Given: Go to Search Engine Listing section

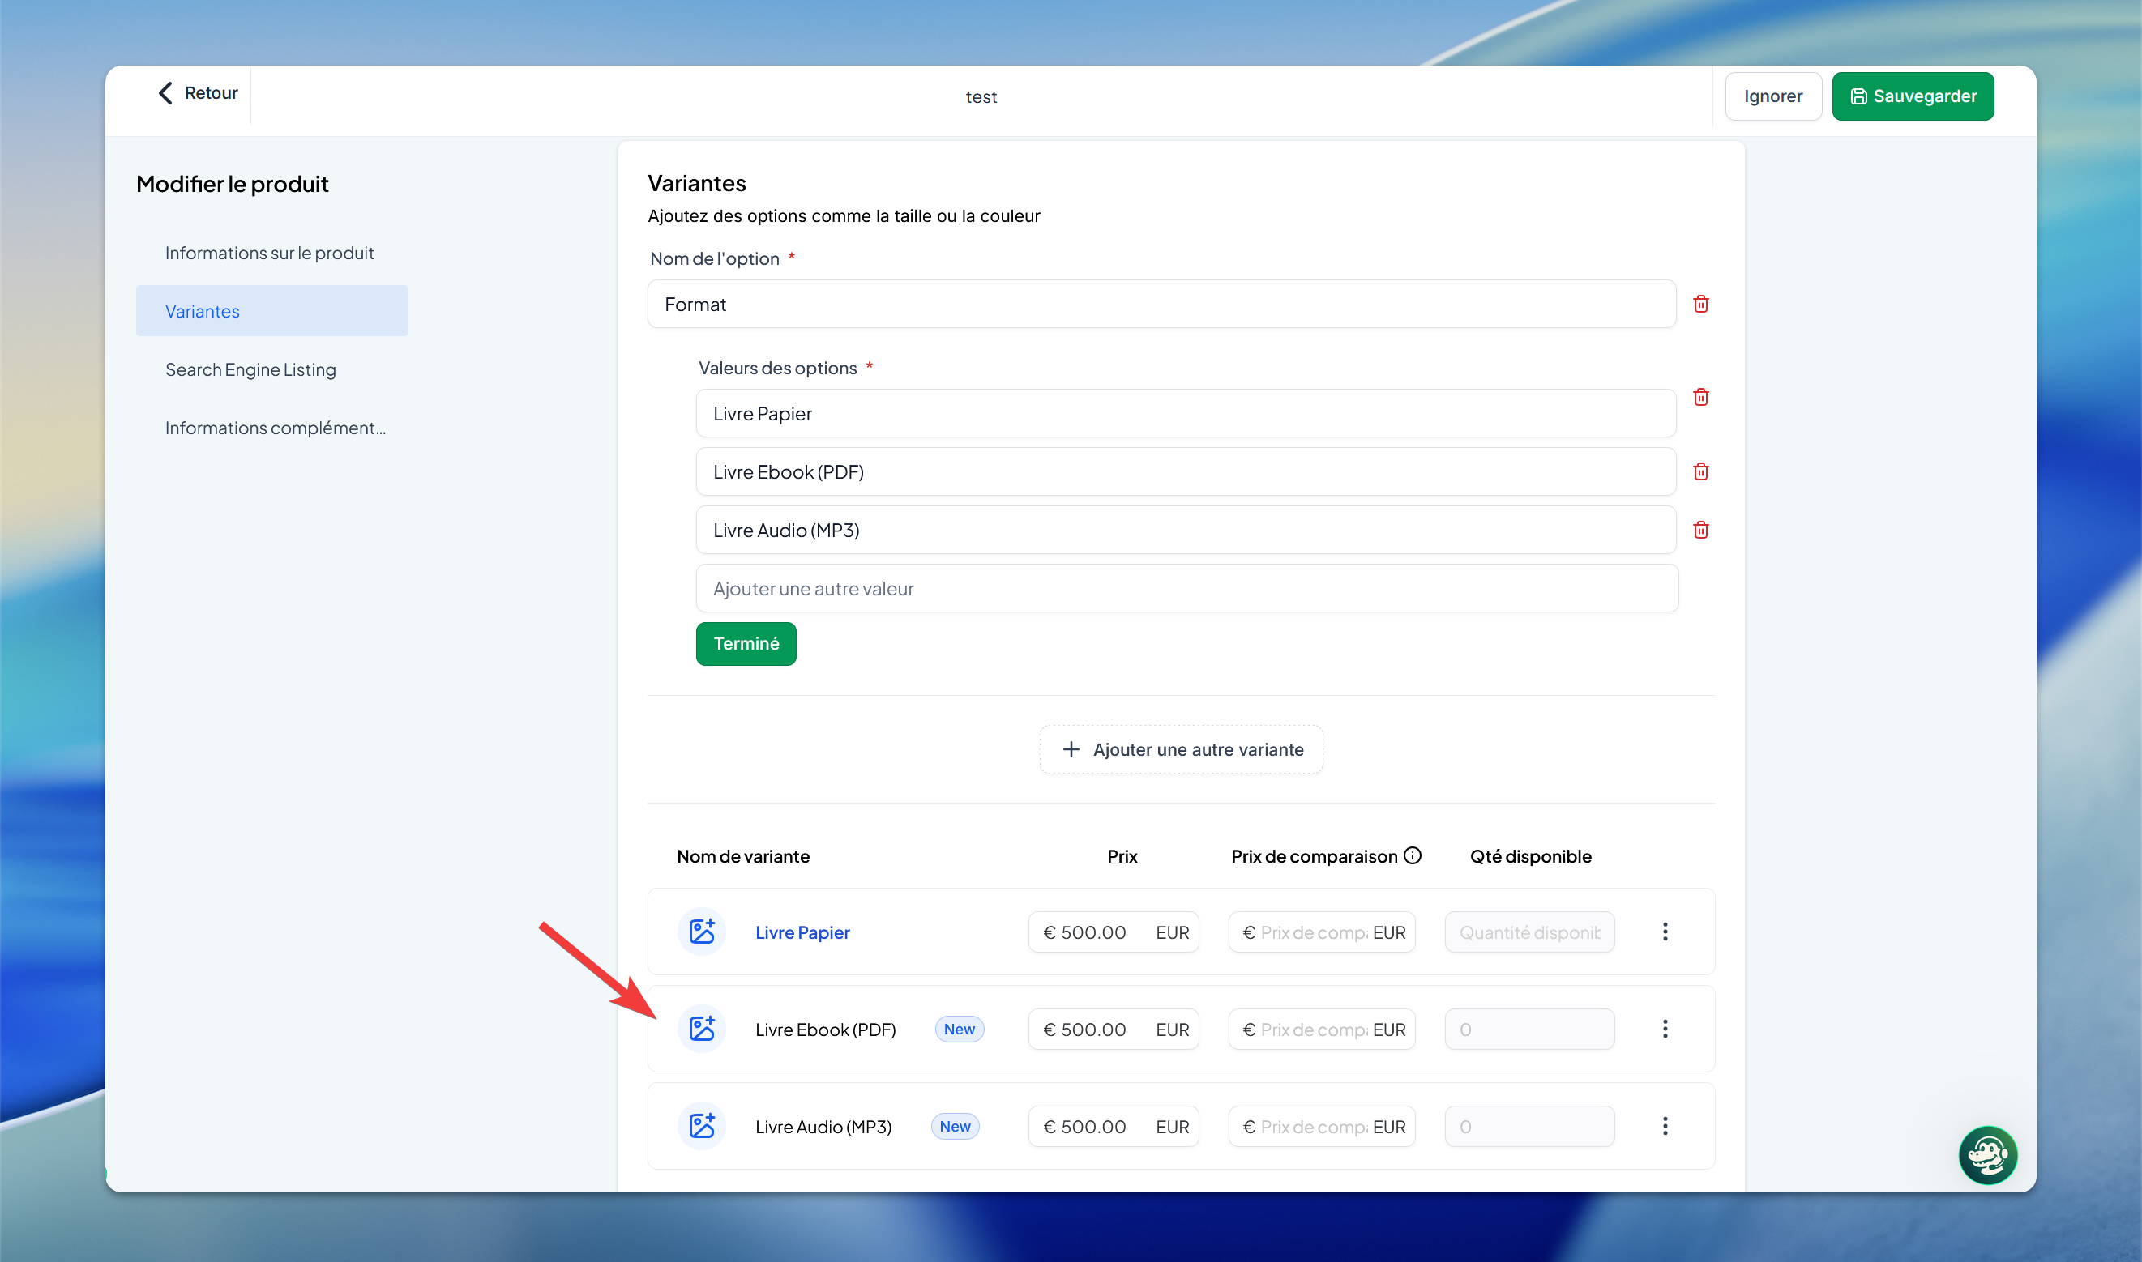Looking at the screenshot, I should [x=272, y=369].
